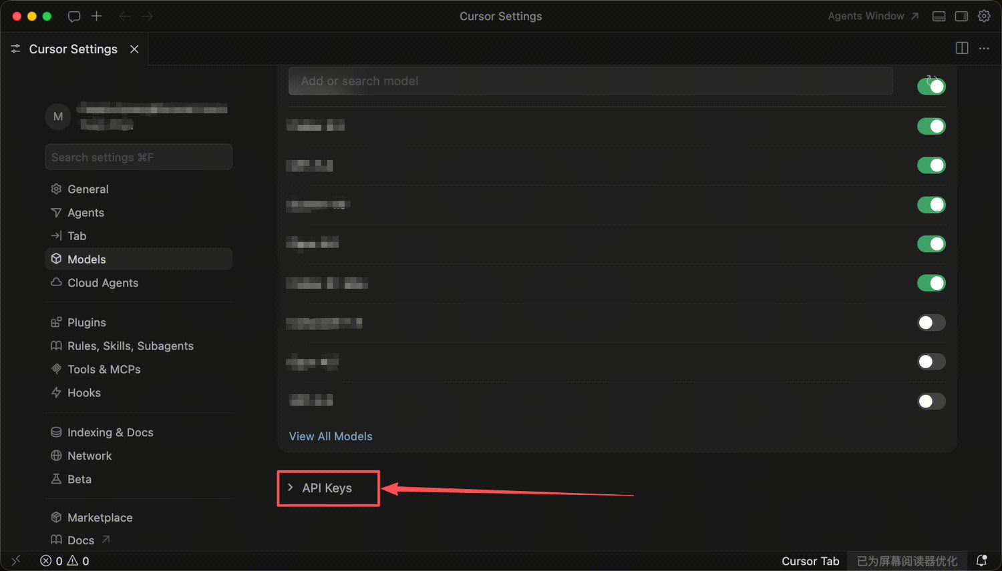This screenshot has height=571, width=1002.
Task: Click the plus icon in the title bar
Action: (97, 16)
